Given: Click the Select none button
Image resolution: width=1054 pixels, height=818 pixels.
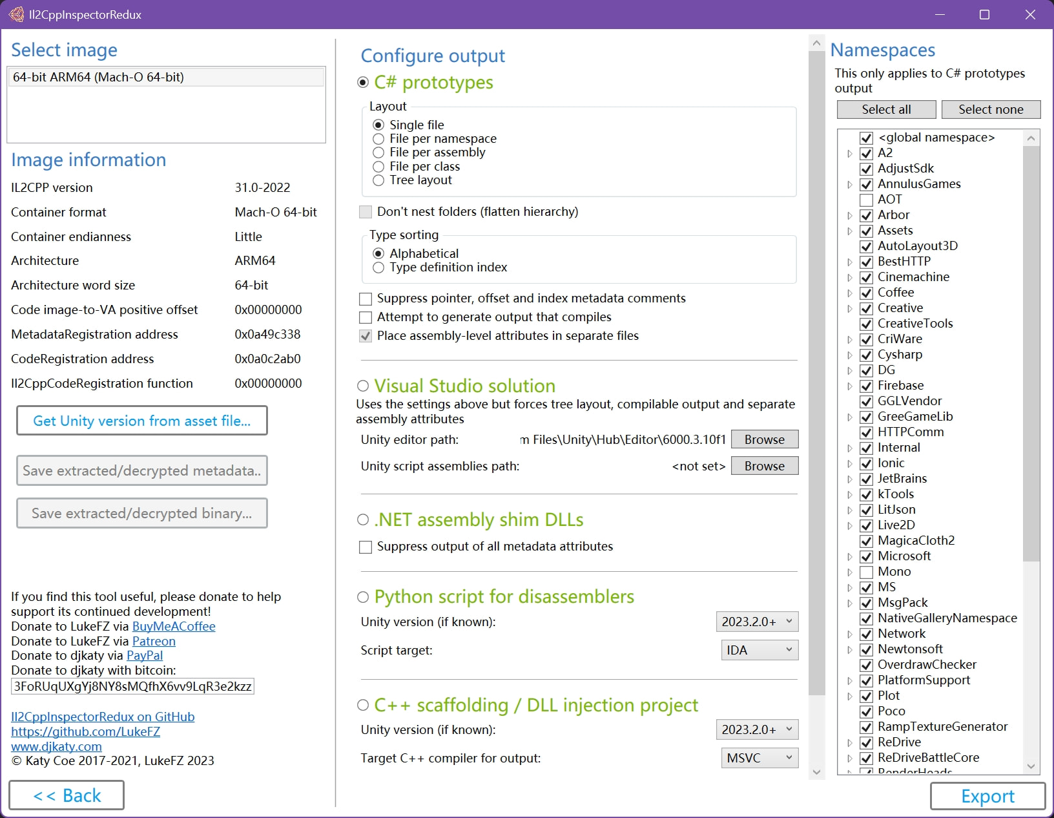Looking at the screenshot, I should point(991,109).
